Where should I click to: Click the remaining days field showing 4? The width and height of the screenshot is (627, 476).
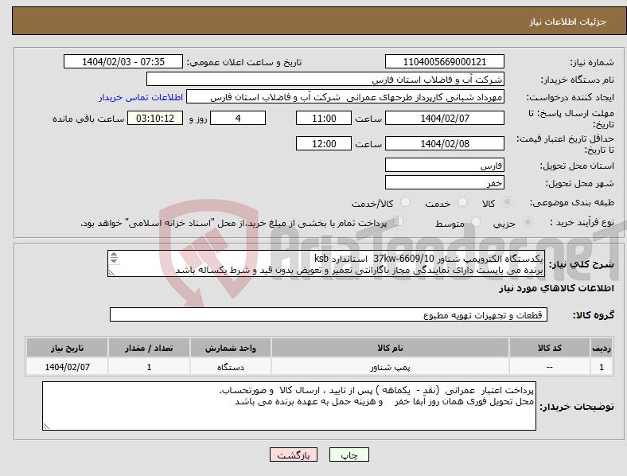tap(238, 118)
